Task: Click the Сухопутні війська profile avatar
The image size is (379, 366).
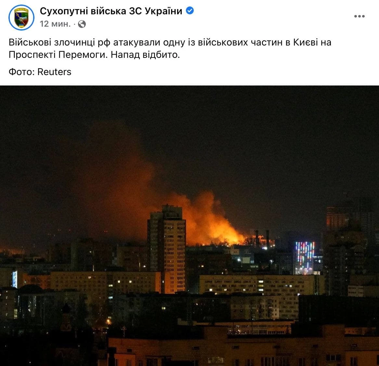Action: [x=21, y=18]
